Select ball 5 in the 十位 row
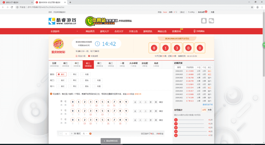This screenshot has height=145, width=265. 102,111
